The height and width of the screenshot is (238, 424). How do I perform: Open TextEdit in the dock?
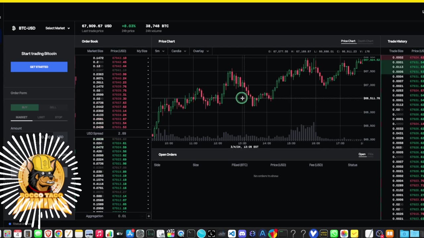[x=369, y=234]
